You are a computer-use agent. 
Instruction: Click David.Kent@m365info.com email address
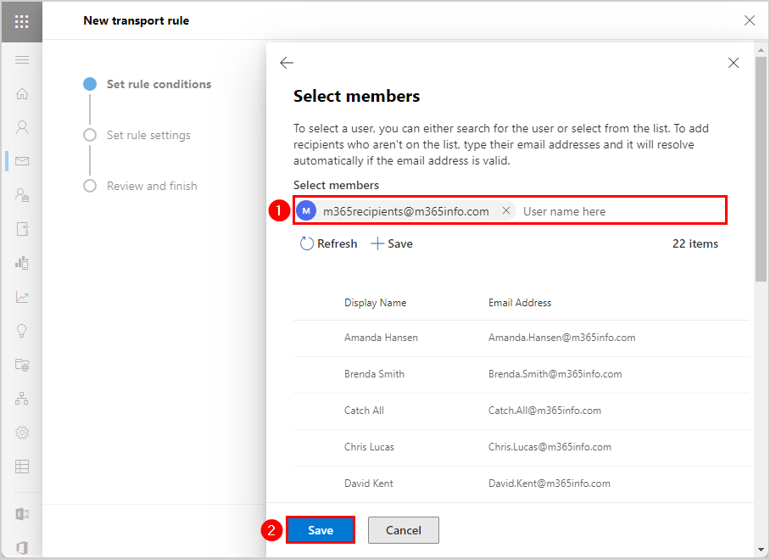549,483
